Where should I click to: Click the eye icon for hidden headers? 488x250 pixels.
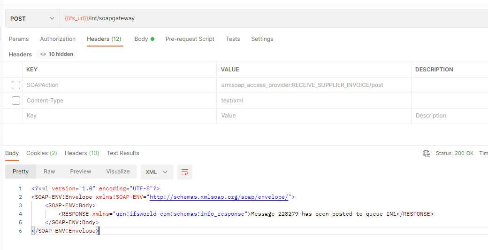point(43,54)
